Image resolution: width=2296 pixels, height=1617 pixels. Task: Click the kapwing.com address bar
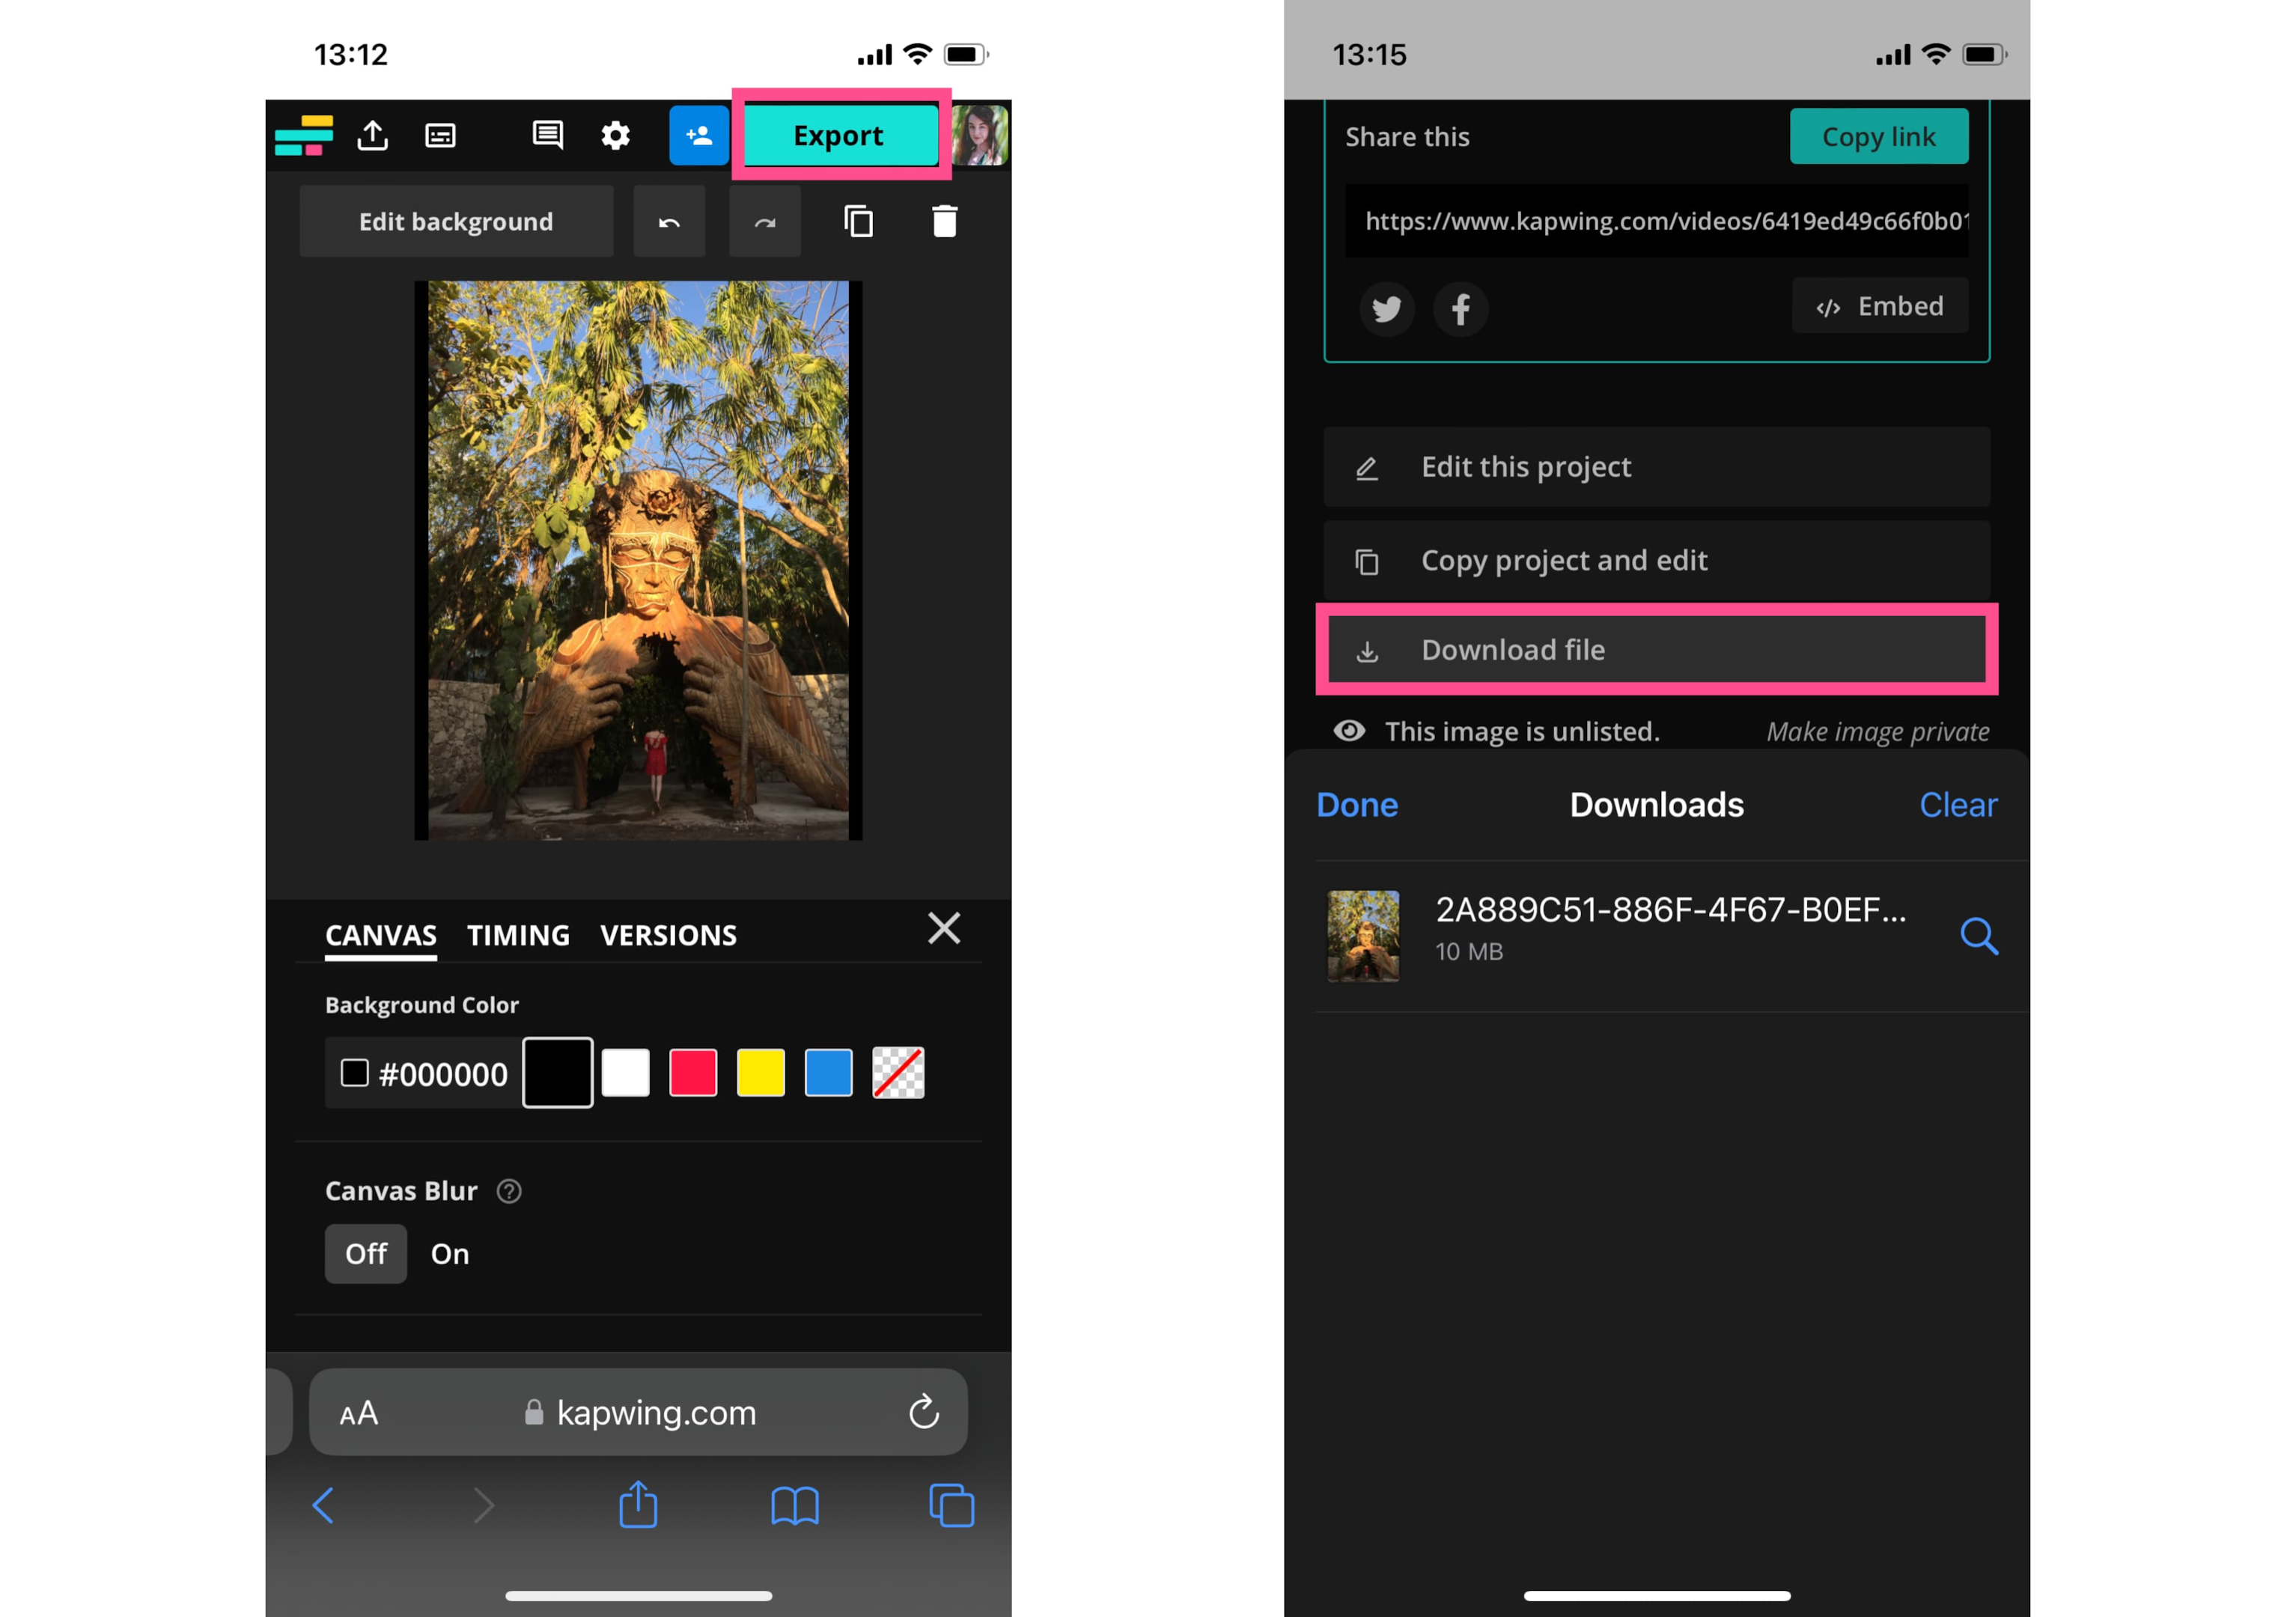tap(639, 1412)
